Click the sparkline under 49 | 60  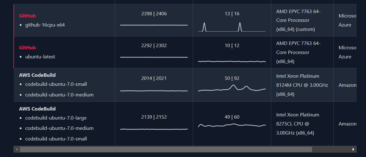pyautogui.click(x=232, y=125)
